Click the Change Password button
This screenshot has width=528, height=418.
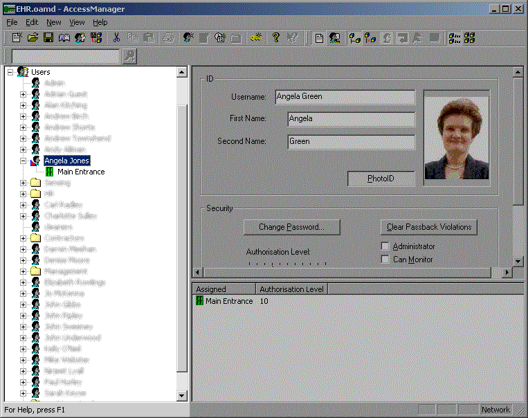coord(291,227)
